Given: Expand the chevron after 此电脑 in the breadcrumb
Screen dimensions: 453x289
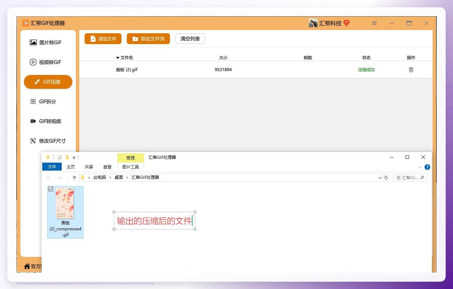Looking at the screenshot, I should 110,177.
